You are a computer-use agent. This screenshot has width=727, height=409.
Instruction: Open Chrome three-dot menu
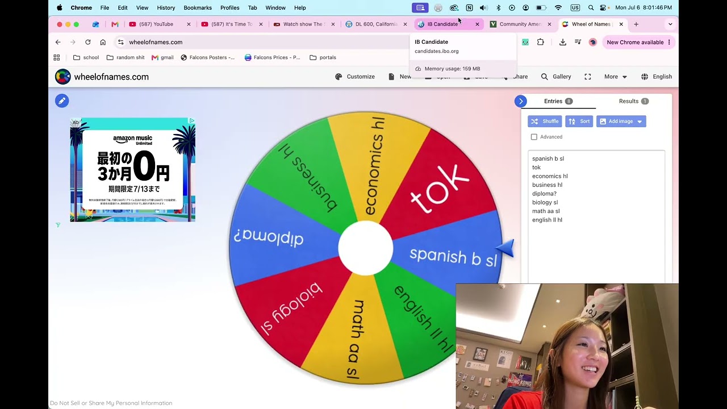(669, 42)
